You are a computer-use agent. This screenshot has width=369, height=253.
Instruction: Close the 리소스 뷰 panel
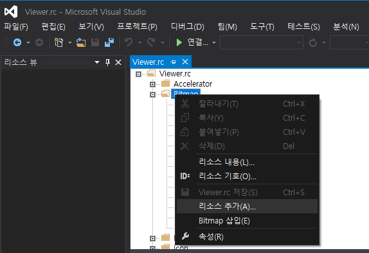click(x=118, y=62)
